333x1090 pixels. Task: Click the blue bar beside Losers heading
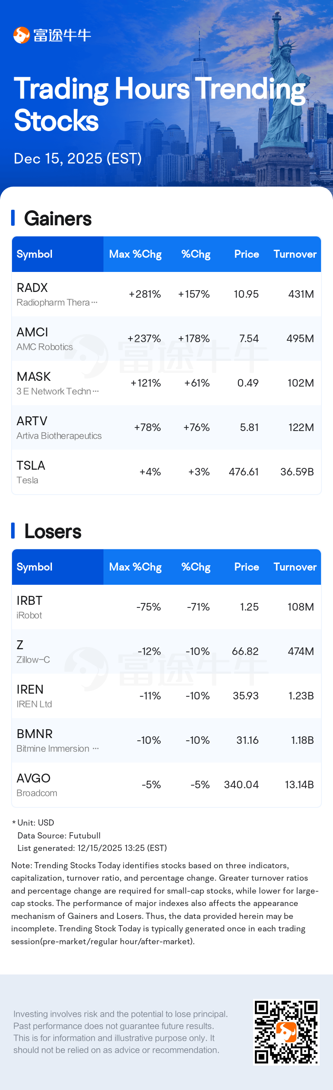click(13, 531)
